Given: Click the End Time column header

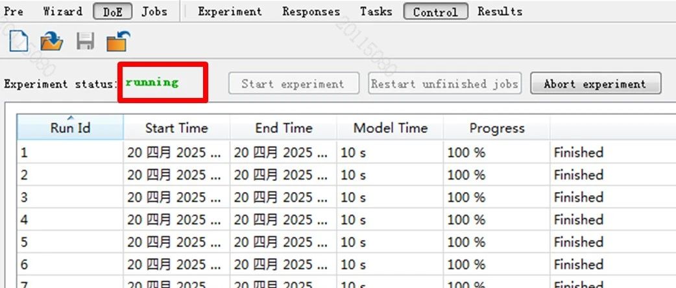Looking at the screenshot, I should [x=284, y=127].
